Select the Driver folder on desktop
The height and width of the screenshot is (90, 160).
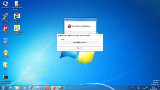click(5, 66)
